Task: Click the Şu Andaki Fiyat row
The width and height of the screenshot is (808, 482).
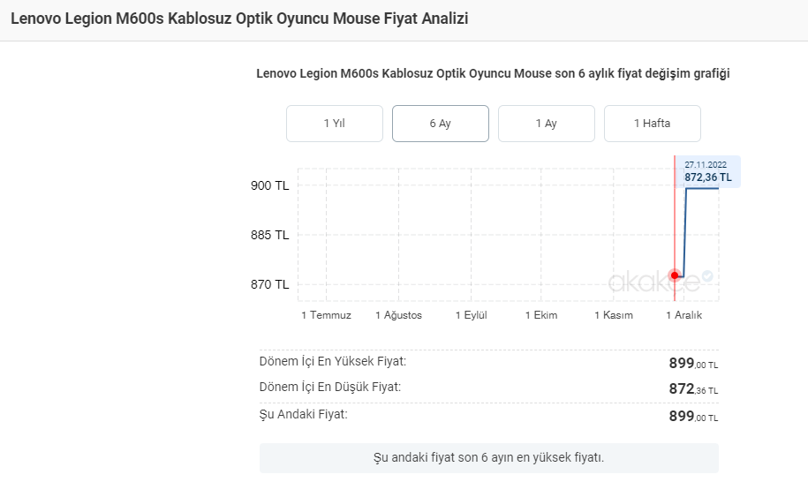Action: 488,415
